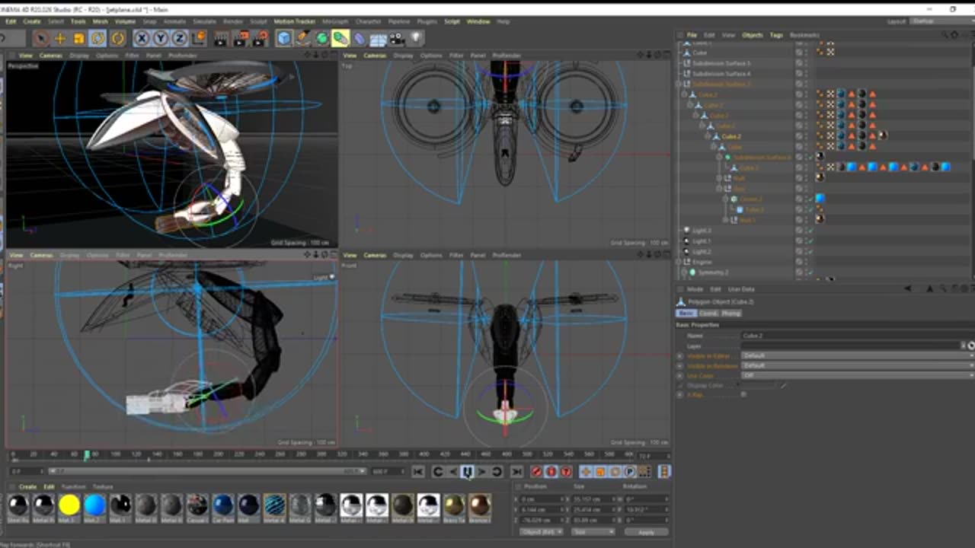975x548 pixels.
Task: Open the Keyframe Selection question-mark icon
Action: [x=566, y=472]
